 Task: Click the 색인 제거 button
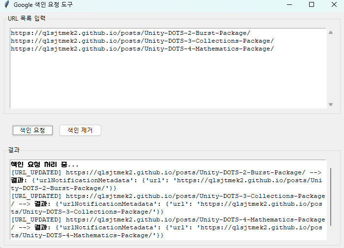pos(80,131)
